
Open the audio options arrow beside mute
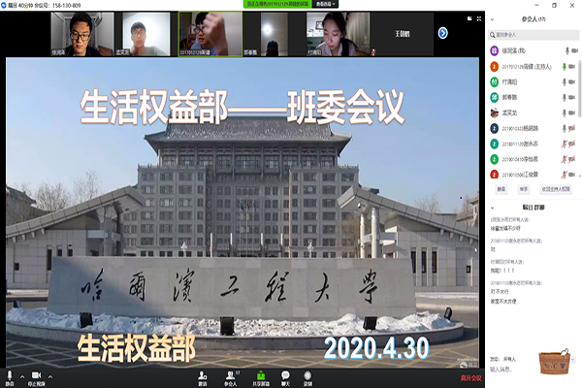pyautogui.click(x=21, y=373)
